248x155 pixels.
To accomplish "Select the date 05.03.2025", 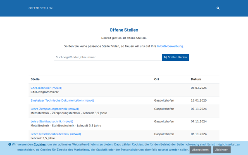I will pyautogui.click(x=199, y=88).
